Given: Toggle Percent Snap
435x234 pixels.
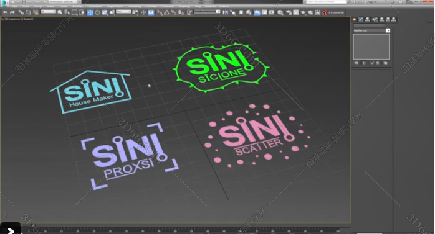Looking at the screenshot, I should coord(174,12).
